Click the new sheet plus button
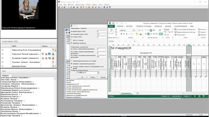The width and height of the screenshot is (209, 117). pyautogui.click(x=137, y=93)
